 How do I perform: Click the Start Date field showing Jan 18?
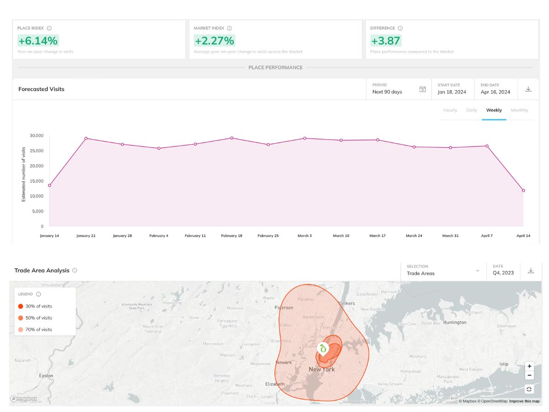452,92
